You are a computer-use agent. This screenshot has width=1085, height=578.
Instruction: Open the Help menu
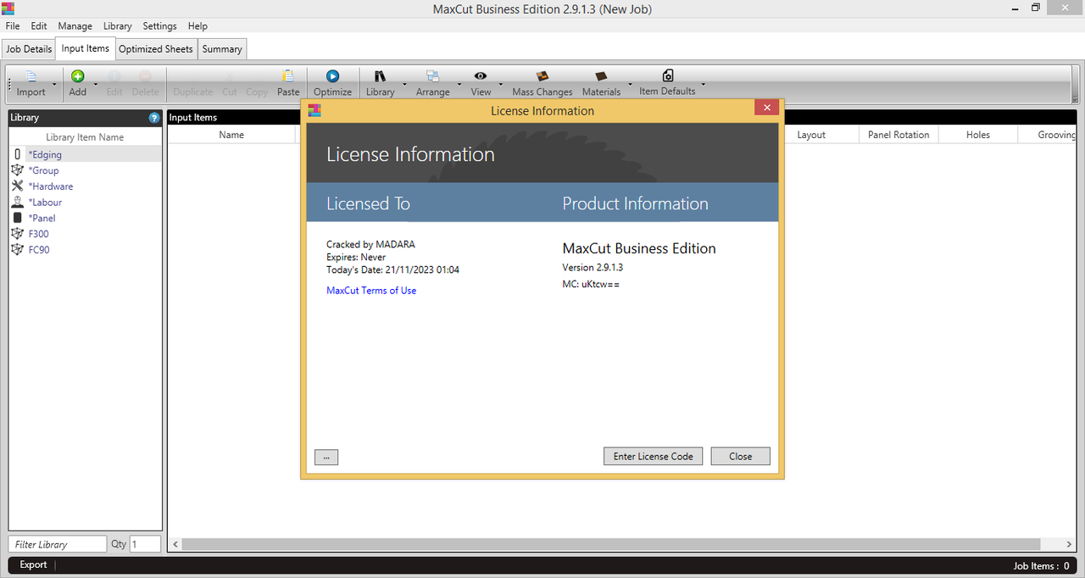[198, 26]
